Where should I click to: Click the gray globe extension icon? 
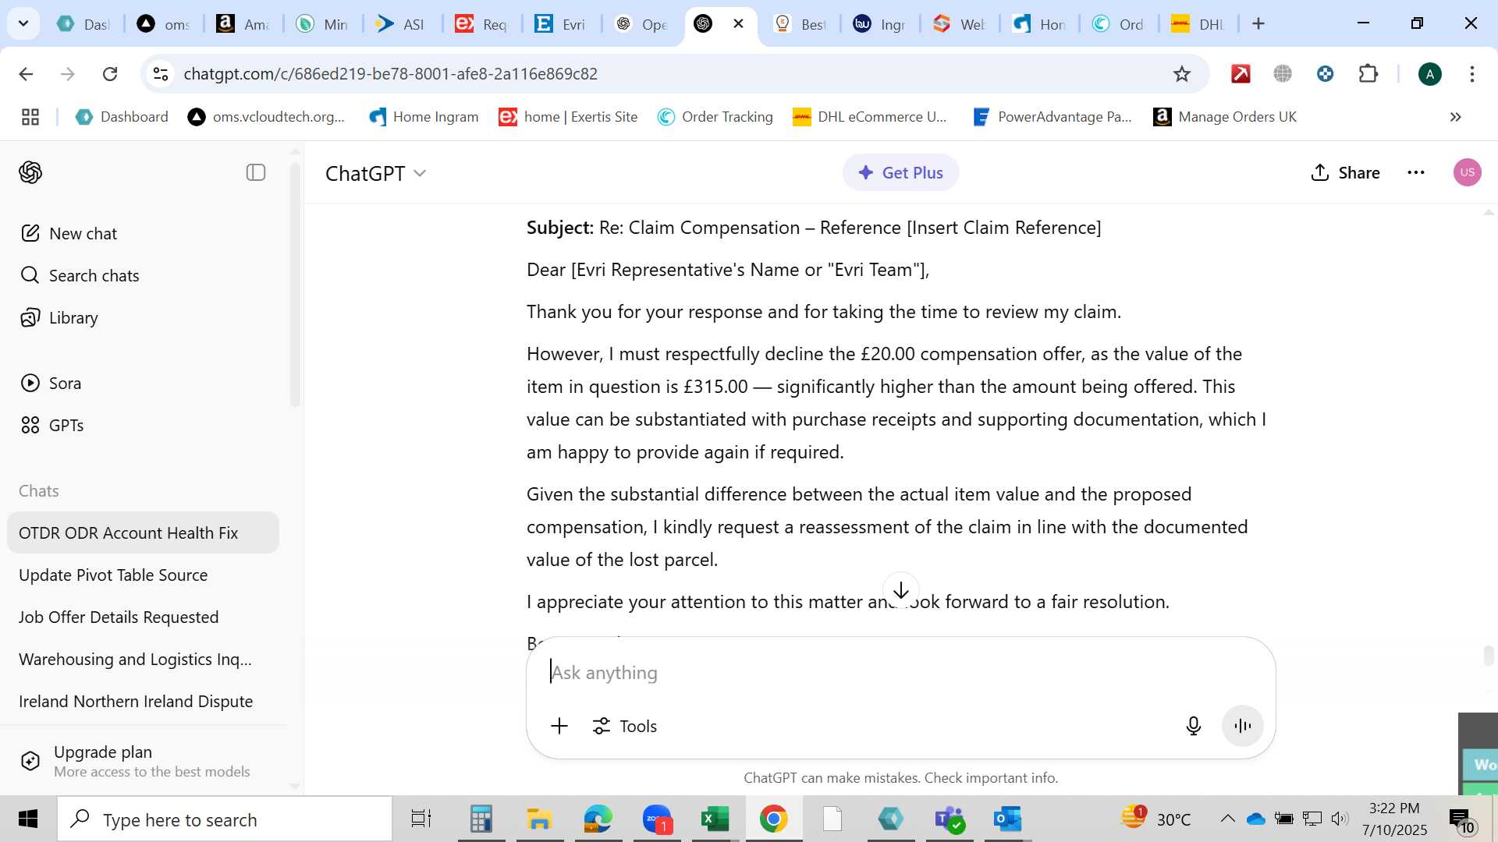pos(1283,73)
